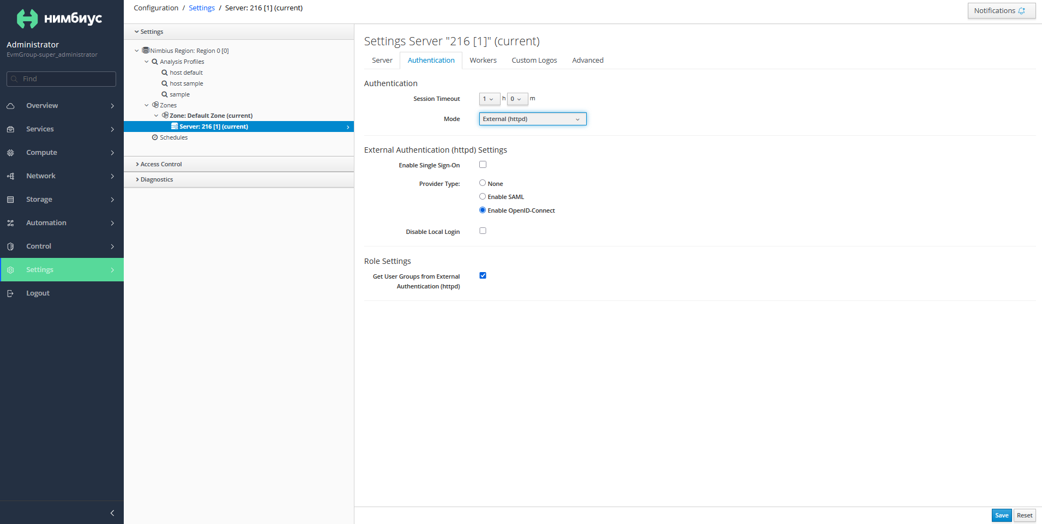Collapse the Nimbius Region tree node
1042x524 pixels.
(x=137, y=51)
